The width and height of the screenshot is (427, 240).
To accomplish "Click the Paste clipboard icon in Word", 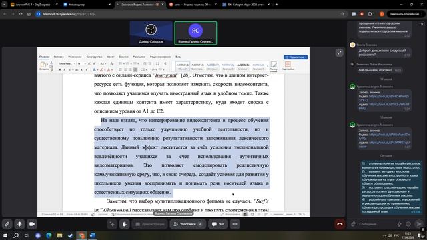I will 43,65.
